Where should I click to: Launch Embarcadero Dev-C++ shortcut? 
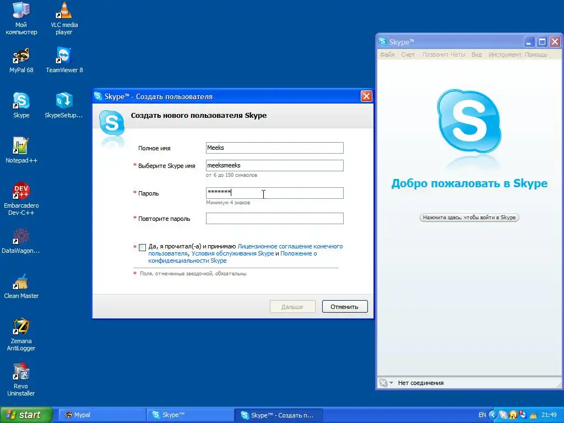click(x=21, y=199)
